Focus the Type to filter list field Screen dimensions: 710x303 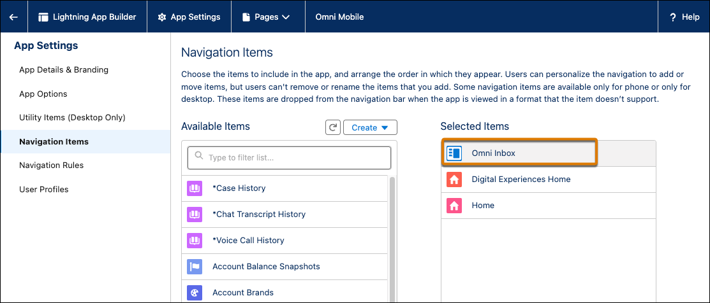(289, 158)
